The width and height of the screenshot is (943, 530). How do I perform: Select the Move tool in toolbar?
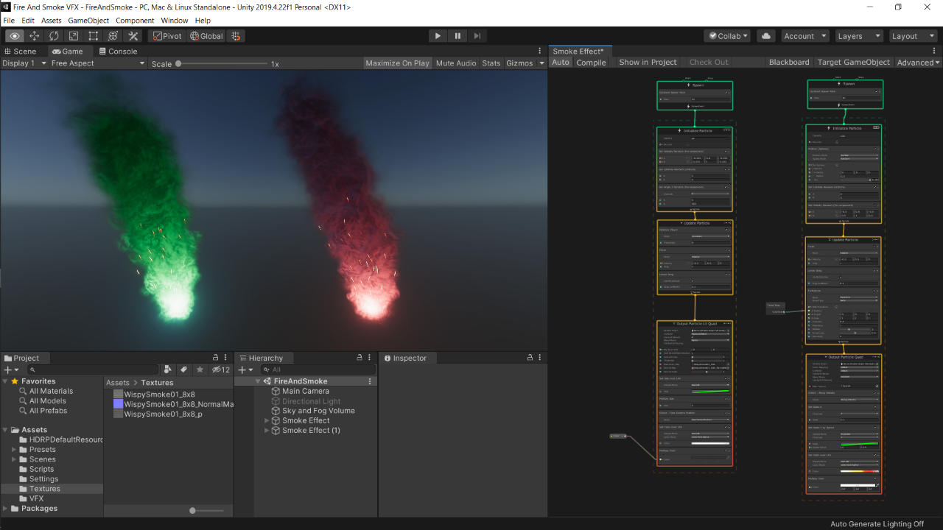pyautogui.click(x=35, y=36)
